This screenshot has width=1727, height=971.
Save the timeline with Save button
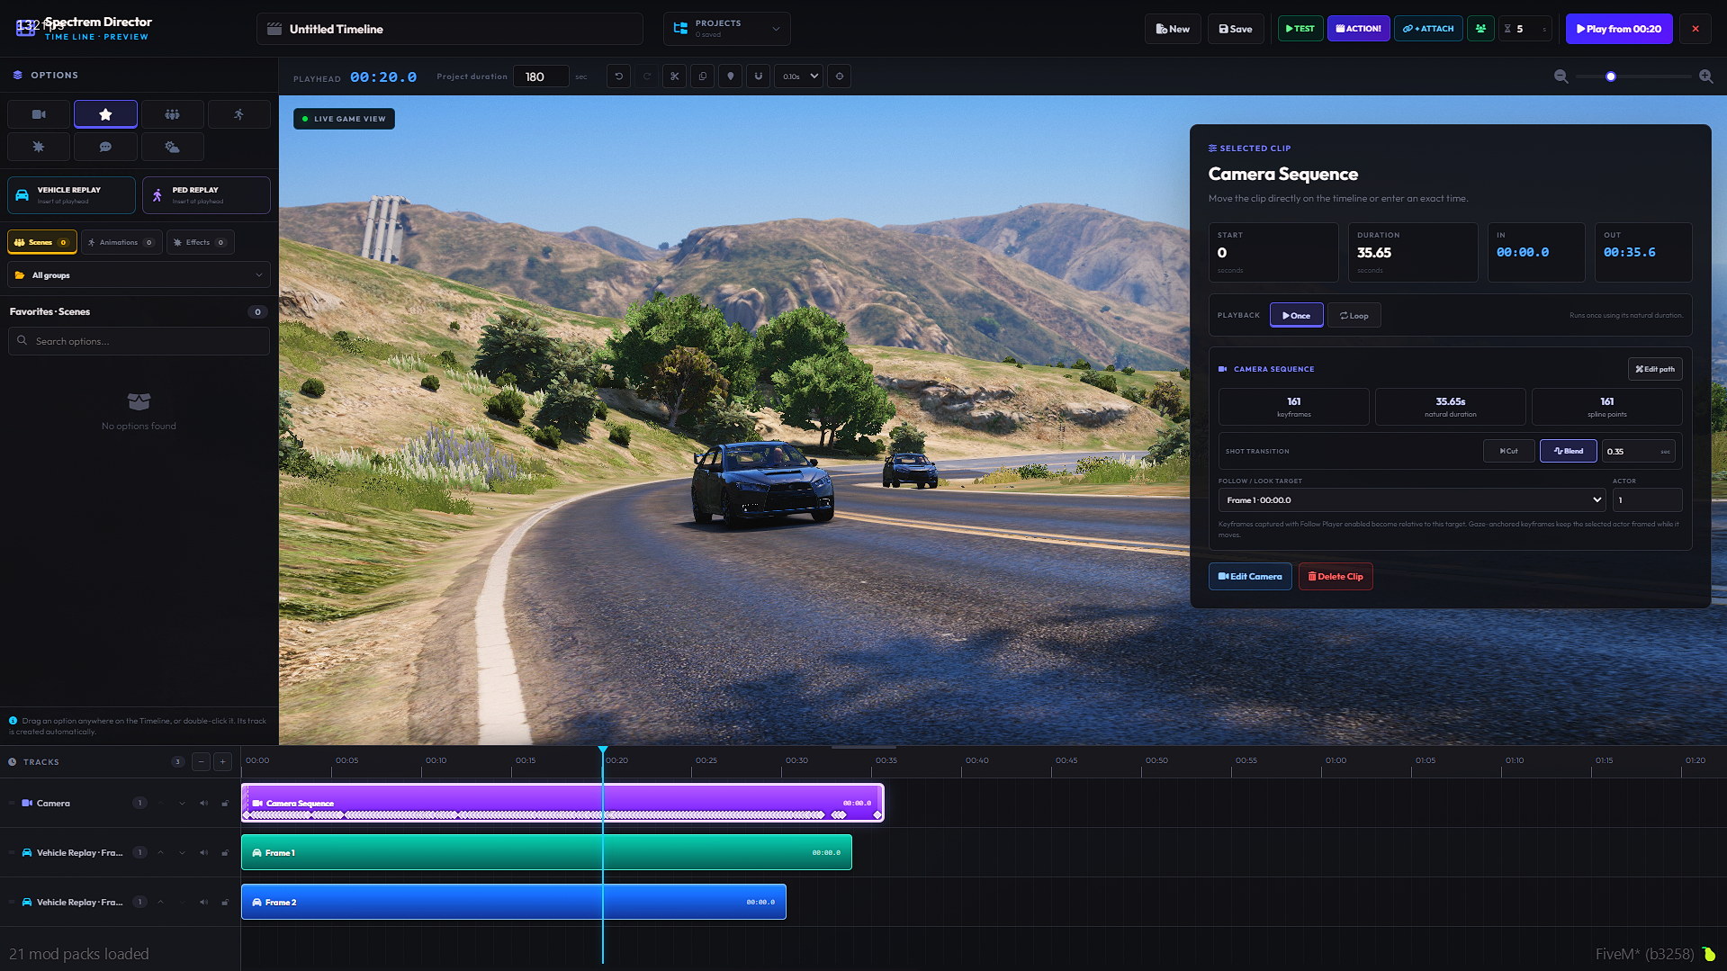(x=1236, y=29)
